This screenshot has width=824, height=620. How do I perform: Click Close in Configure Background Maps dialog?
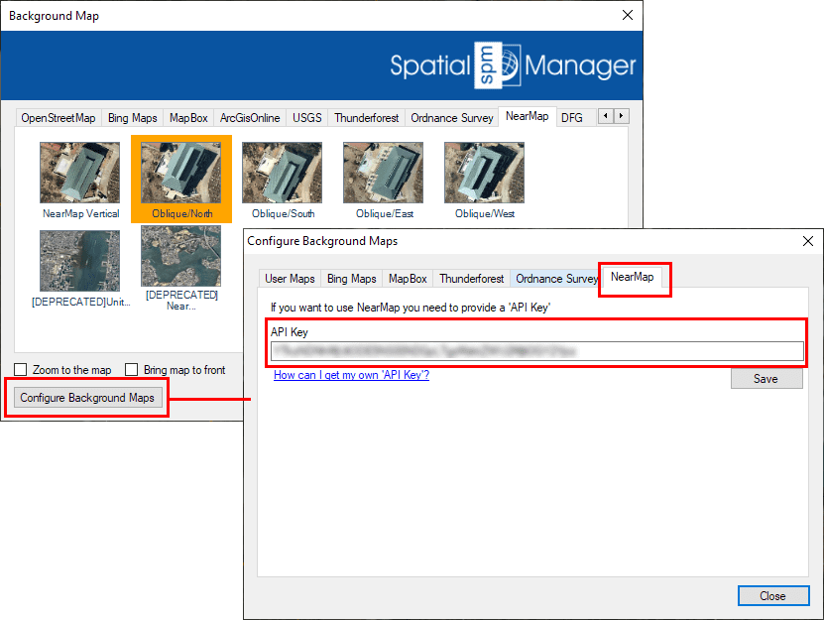click(x=773, y=596)
